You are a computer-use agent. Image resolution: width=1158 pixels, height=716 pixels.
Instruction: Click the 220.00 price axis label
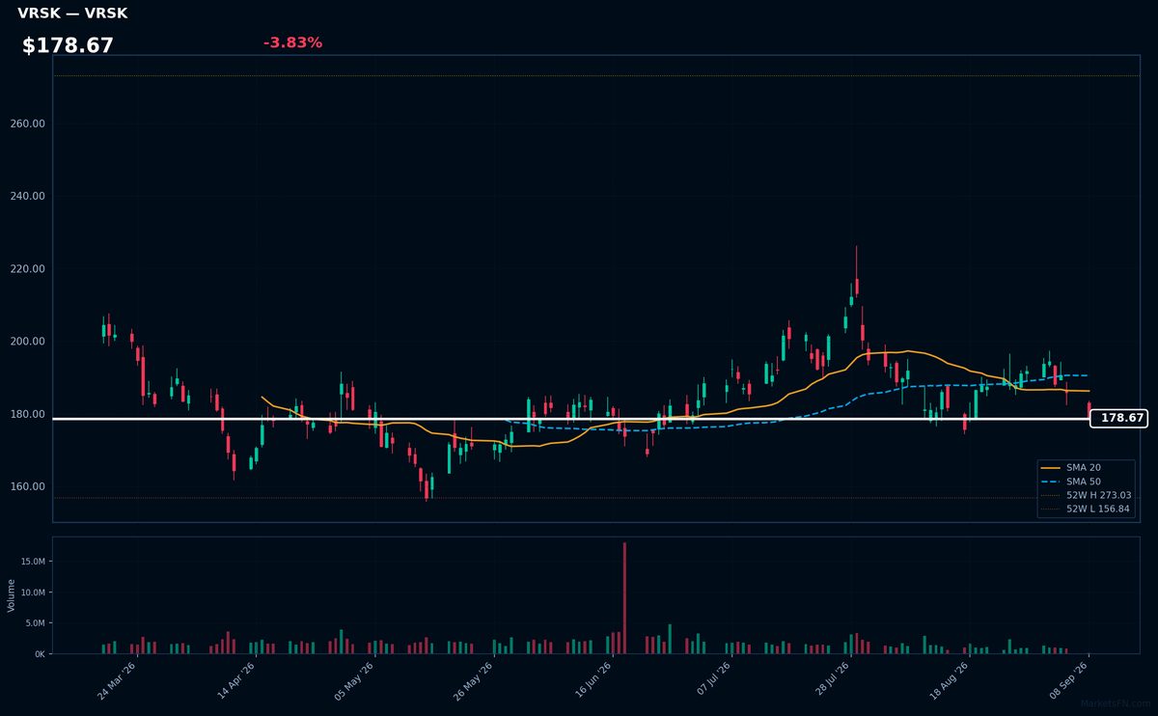point(26,268)
